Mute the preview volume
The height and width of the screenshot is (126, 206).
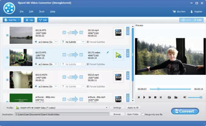185,97
